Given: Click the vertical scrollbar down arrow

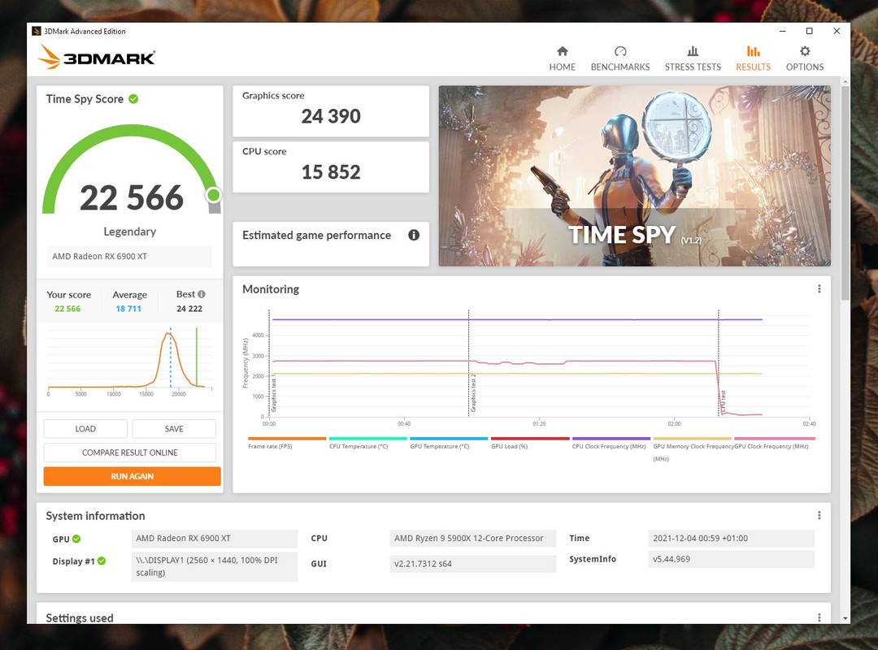Looking at the screenshot, I should pos(845,618).
